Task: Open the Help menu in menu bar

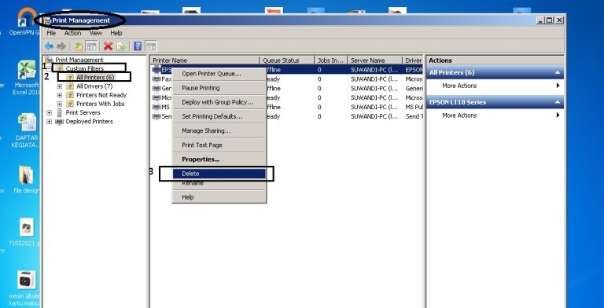Action: pyautogui.click(x=116, y=33)
